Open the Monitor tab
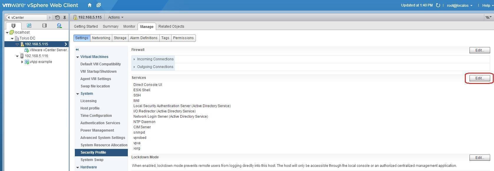 [129, 26]
